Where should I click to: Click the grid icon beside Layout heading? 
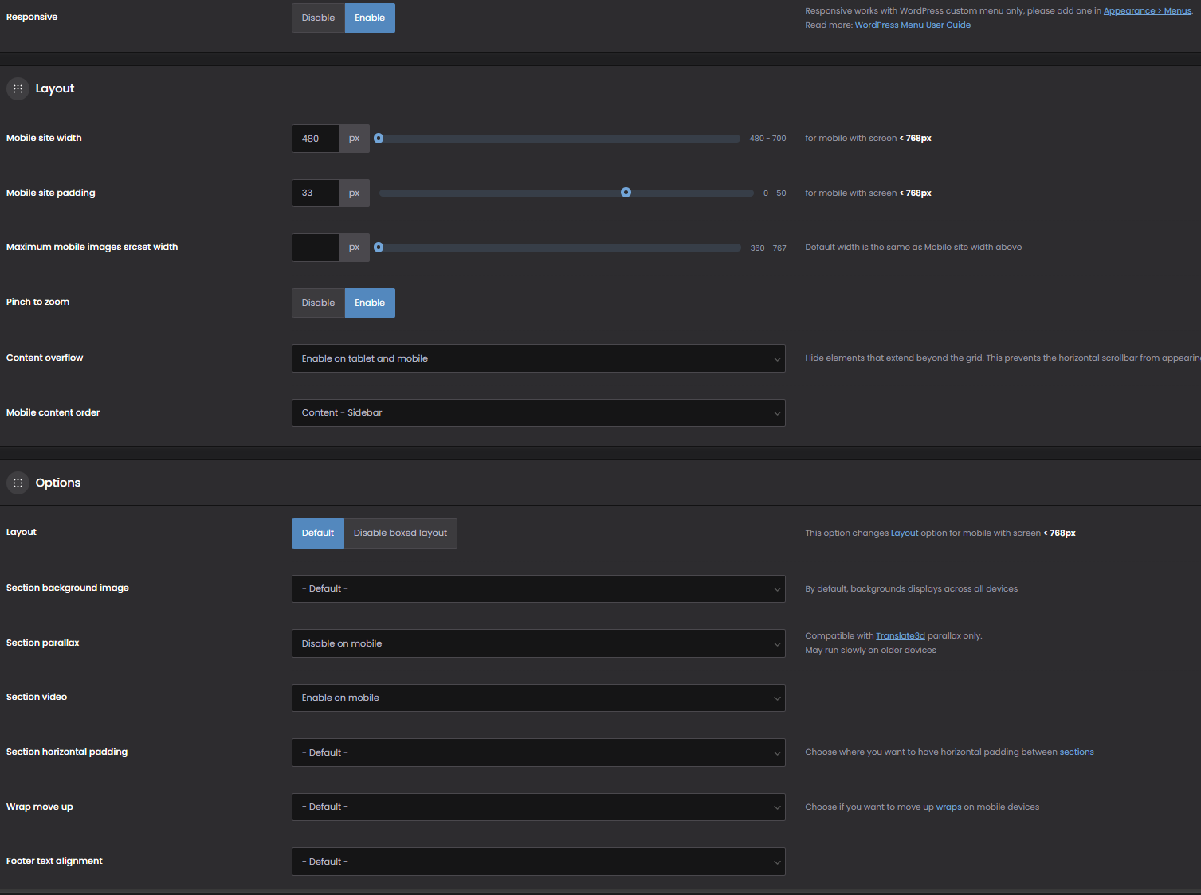18,88
